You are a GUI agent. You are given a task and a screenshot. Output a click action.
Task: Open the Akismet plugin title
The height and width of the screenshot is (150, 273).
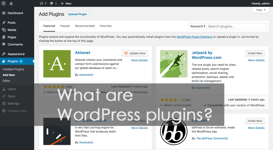[x=82, y=53]
